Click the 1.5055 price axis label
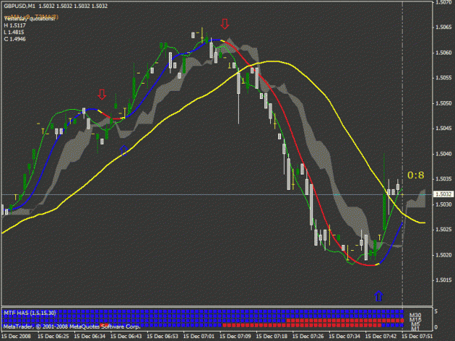The image size is (455, 341). [443, 78]
